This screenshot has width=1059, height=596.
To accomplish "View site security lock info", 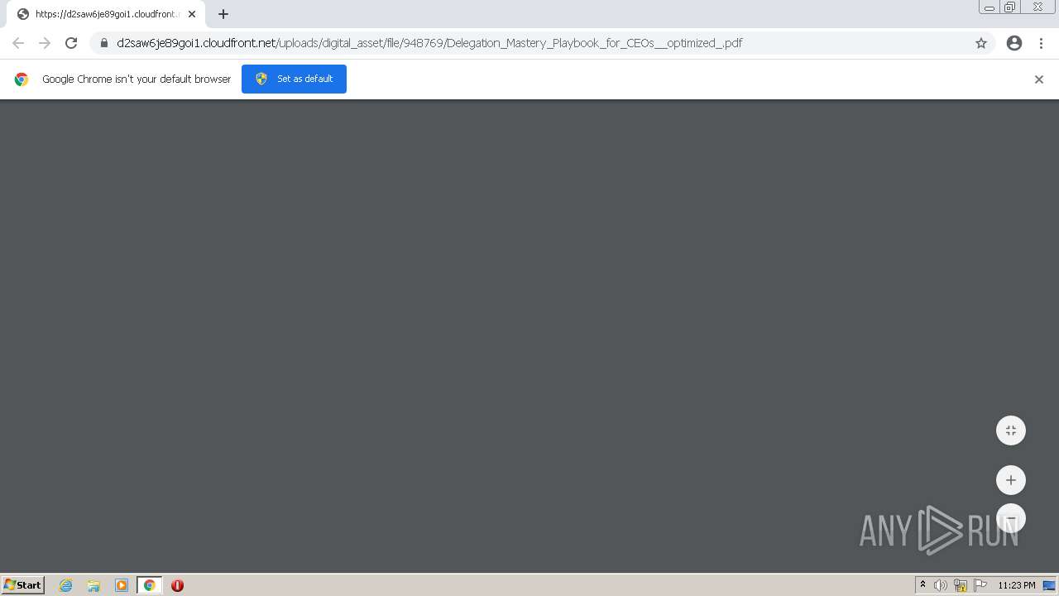I will point(104,43).
